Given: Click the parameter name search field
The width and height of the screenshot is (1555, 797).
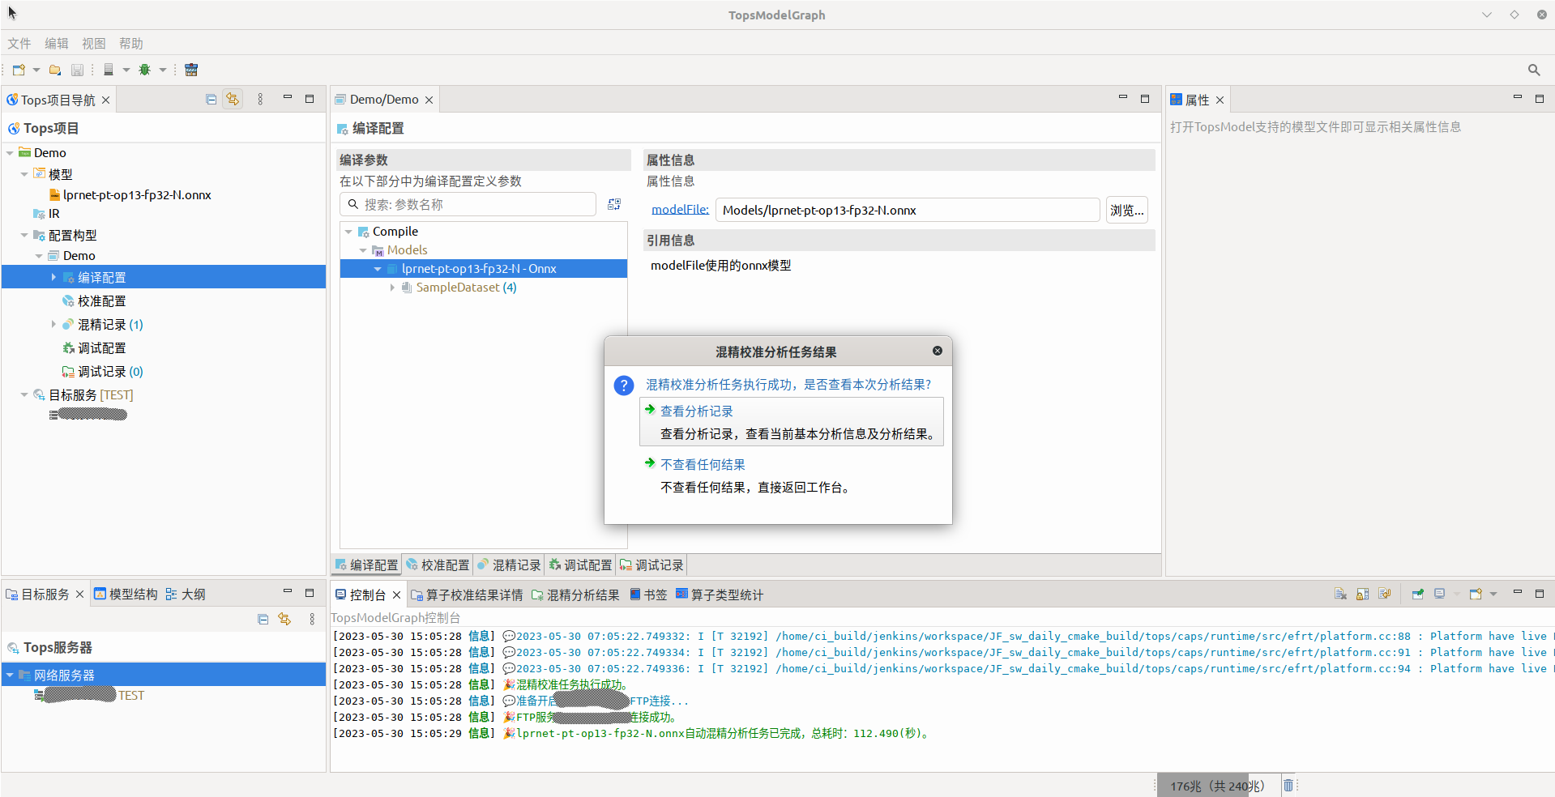Looking at the screenshot, I should click(x=468, y=204).
